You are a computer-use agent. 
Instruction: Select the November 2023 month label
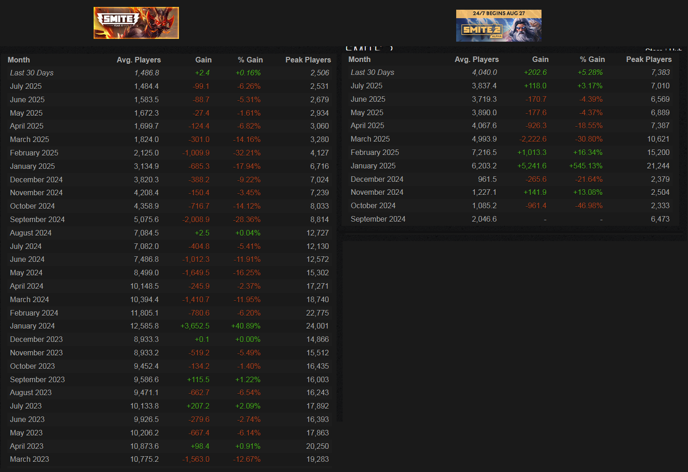tap(36, 353)
